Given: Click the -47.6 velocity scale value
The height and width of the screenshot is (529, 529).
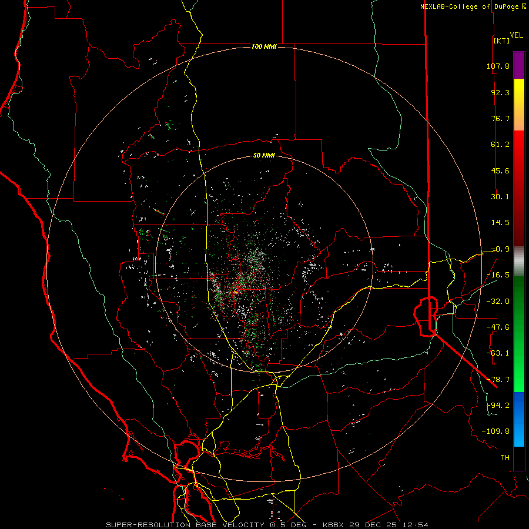Looking at the screenshot, I should coord(498,327).
